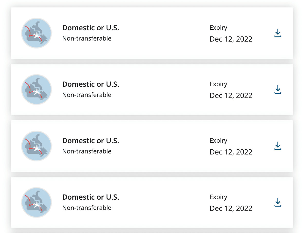Select the third "Domestic or U.S." title

[x=91, y=141]
